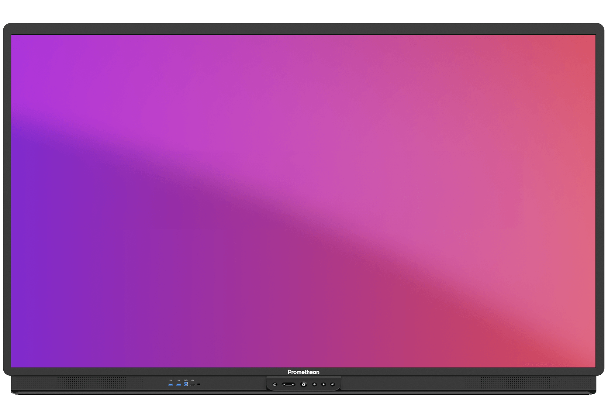Screen dimensions: 608x416
Task: Click the HDMI label above the port
Action: [x=192, y=380]
